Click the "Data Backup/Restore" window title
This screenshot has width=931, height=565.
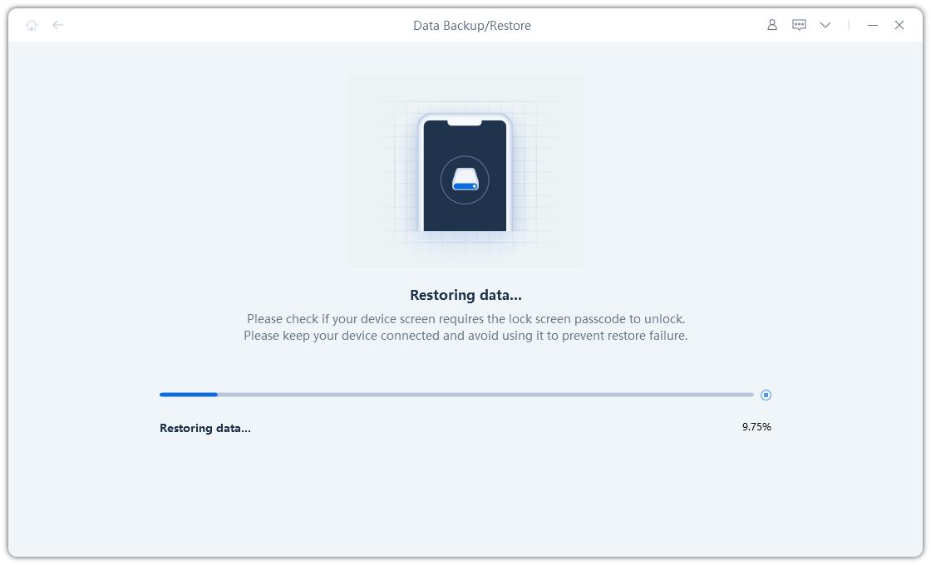471,25
